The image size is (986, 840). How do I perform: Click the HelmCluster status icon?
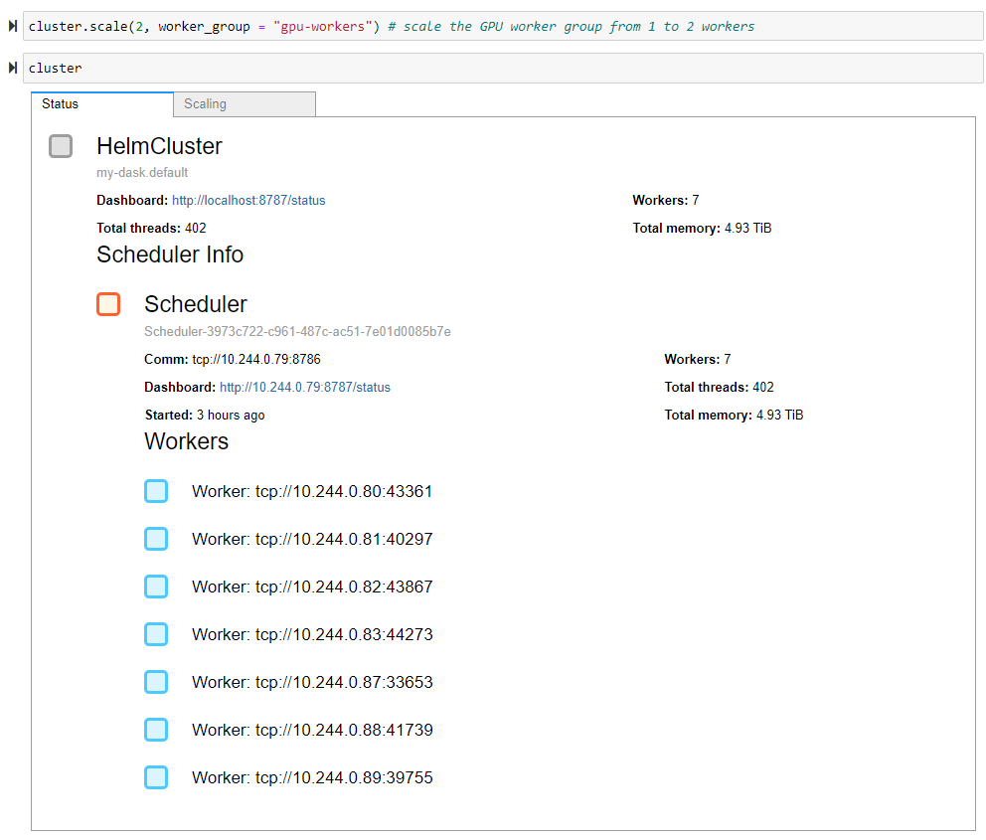point(60,145)
